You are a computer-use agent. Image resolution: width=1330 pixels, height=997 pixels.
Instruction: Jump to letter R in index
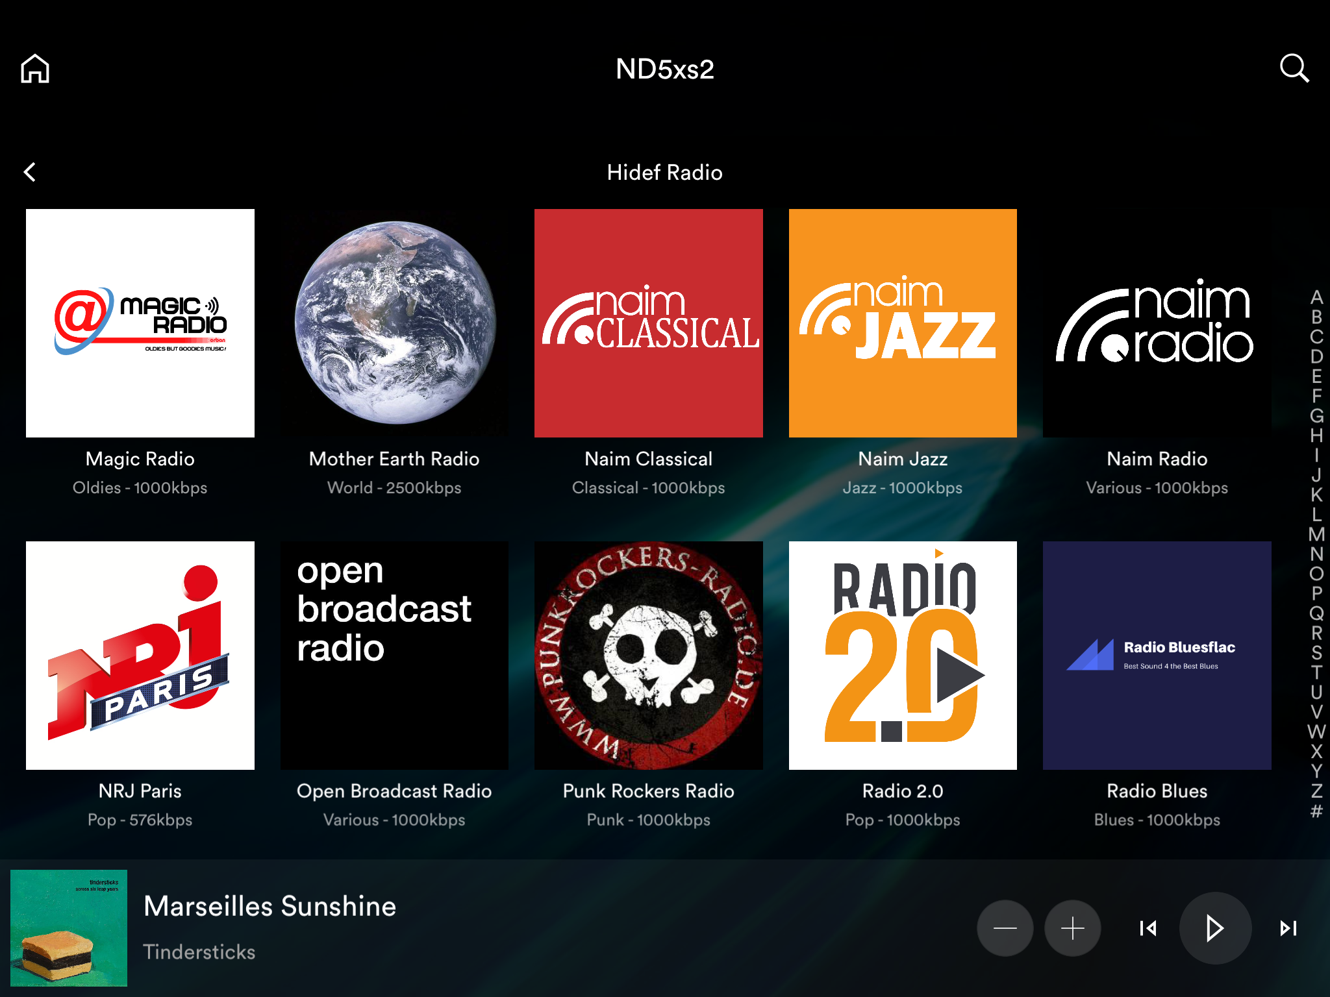[1316, 633]
